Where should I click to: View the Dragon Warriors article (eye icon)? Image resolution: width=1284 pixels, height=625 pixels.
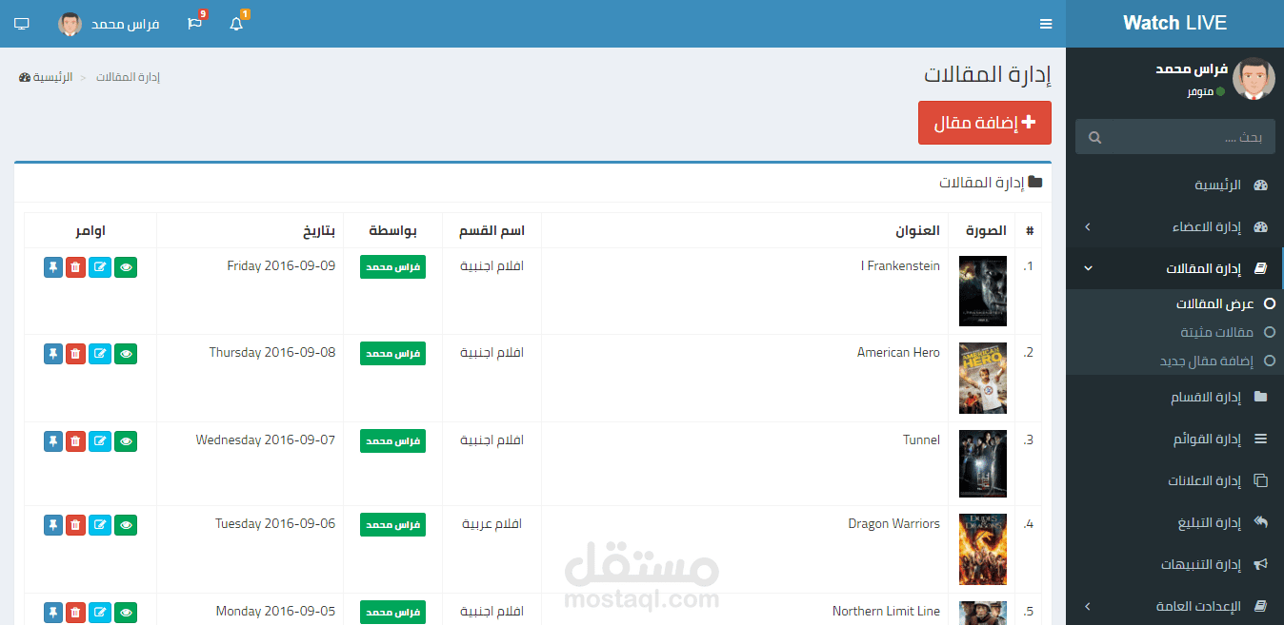(x=126, y=524)
